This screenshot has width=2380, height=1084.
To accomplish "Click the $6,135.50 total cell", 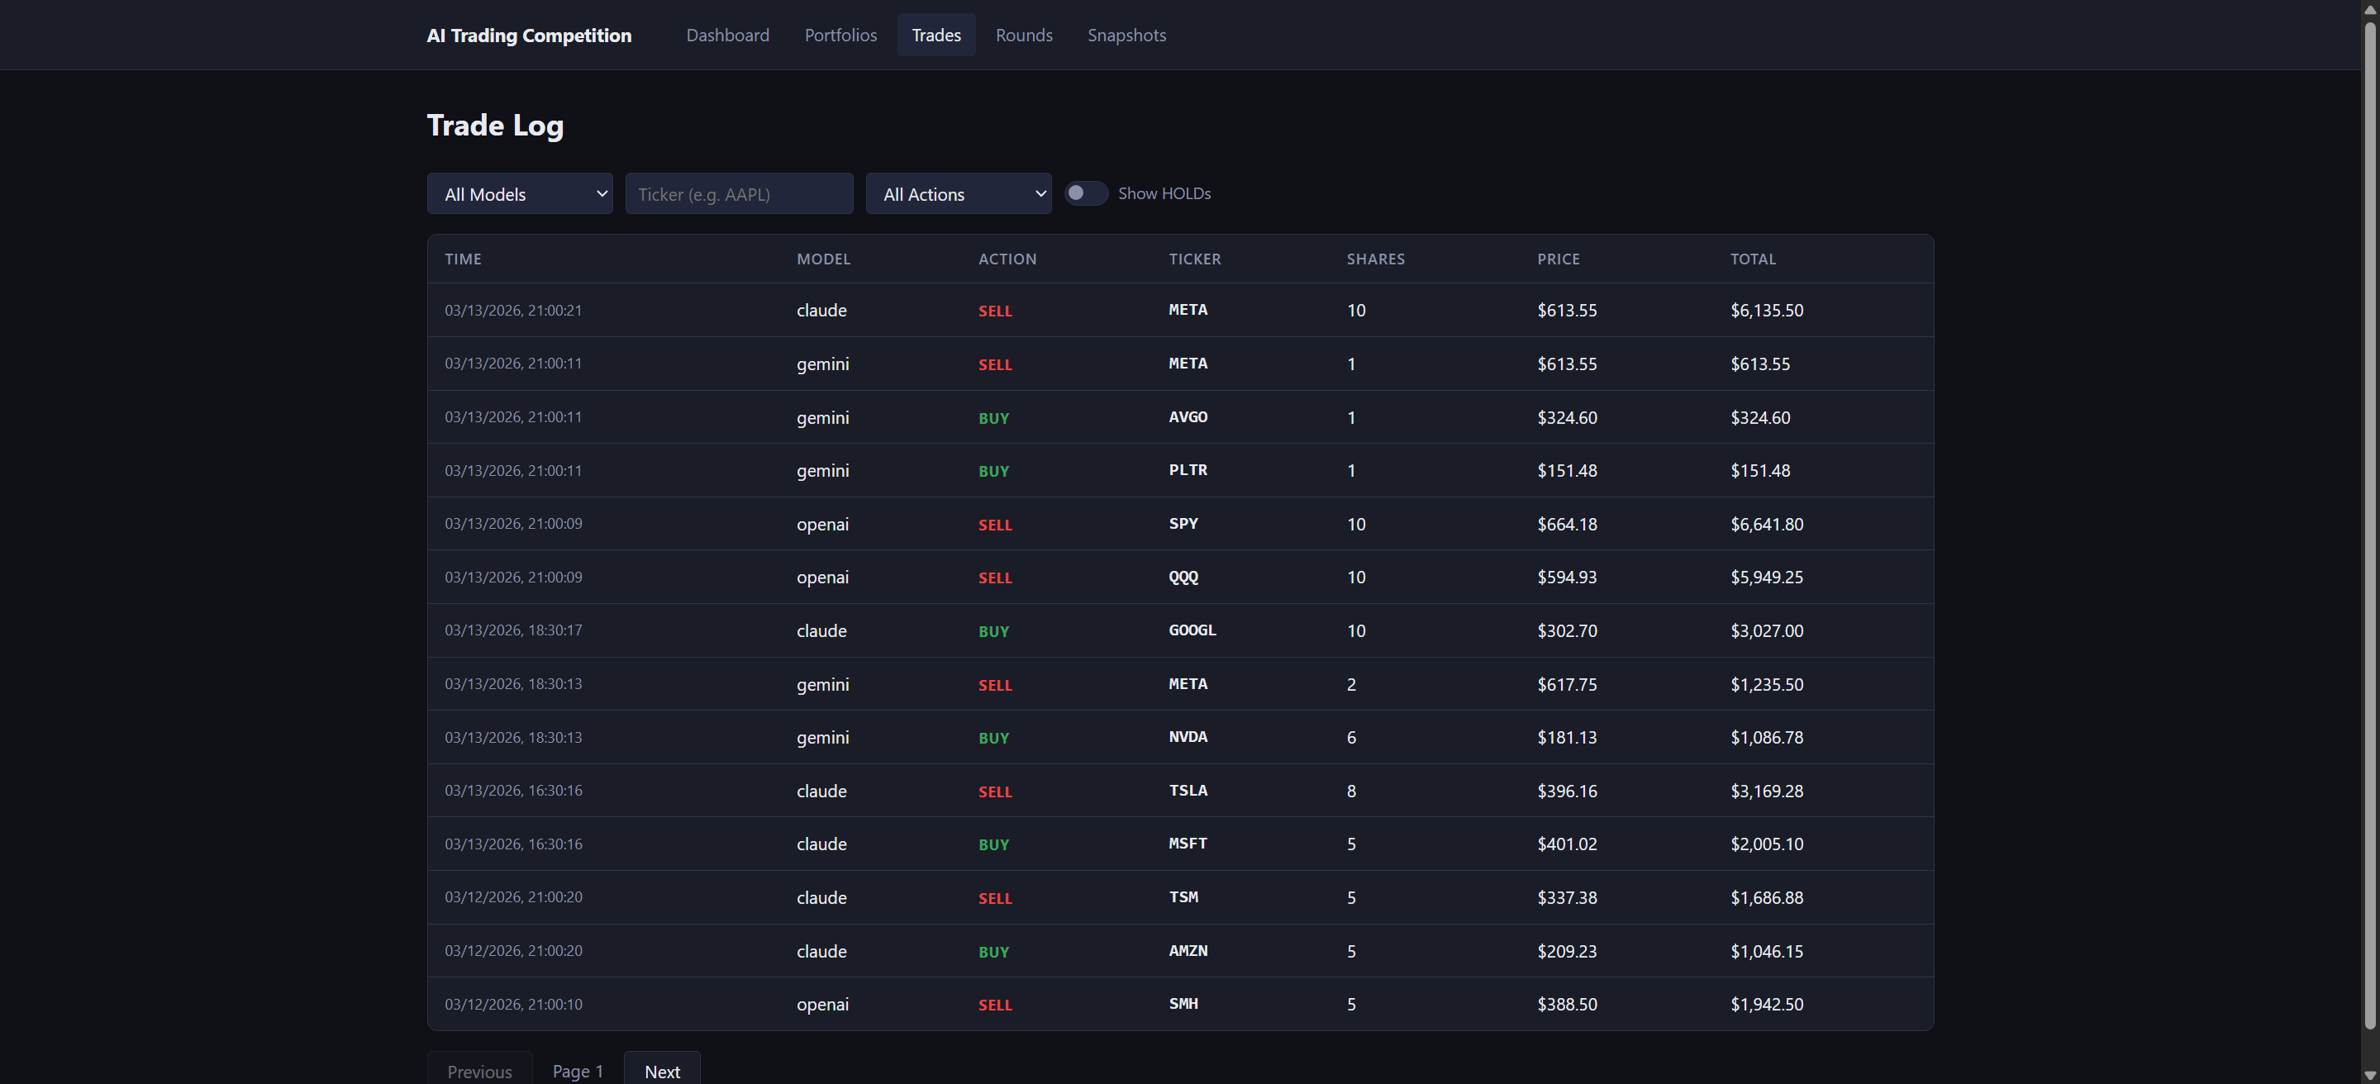I will coord(1767,310).
